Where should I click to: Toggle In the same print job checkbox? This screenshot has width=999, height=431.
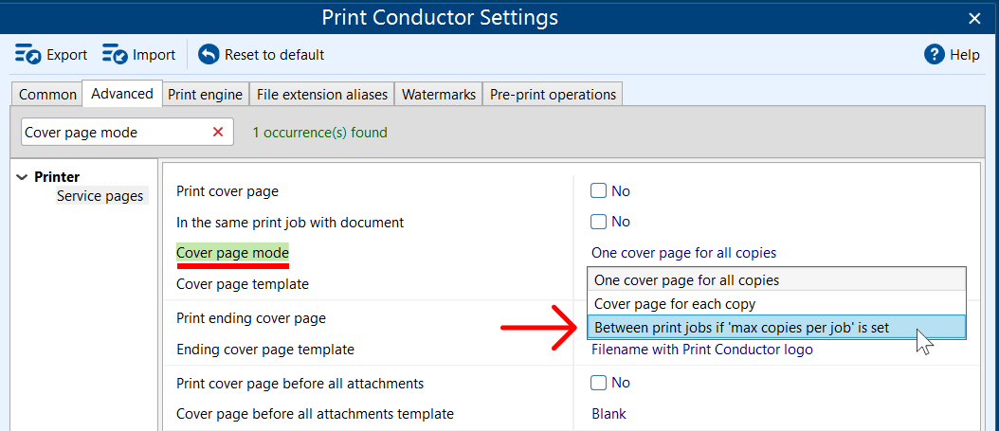tap(598, 222)
